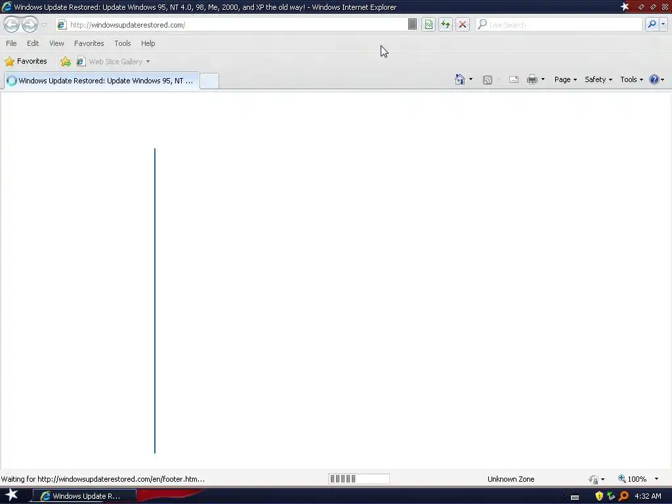This screenshot has width=672, height=504.
Task: Print the page with the printer icon
Action: pos(532,79)
